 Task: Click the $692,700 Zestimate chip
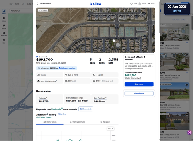[49, 81]
